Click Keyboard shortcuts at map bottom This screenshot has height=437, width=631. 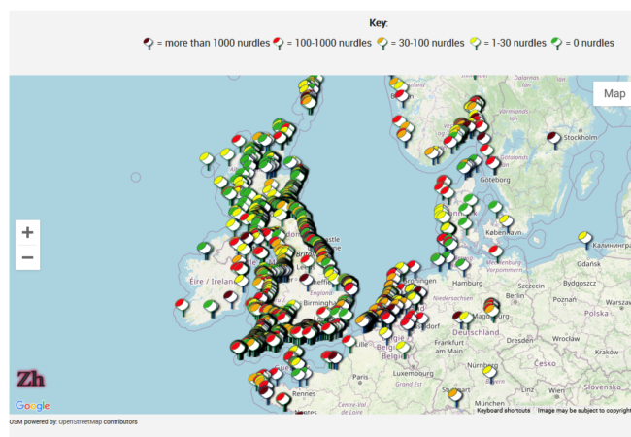click(x=503, y=411)
